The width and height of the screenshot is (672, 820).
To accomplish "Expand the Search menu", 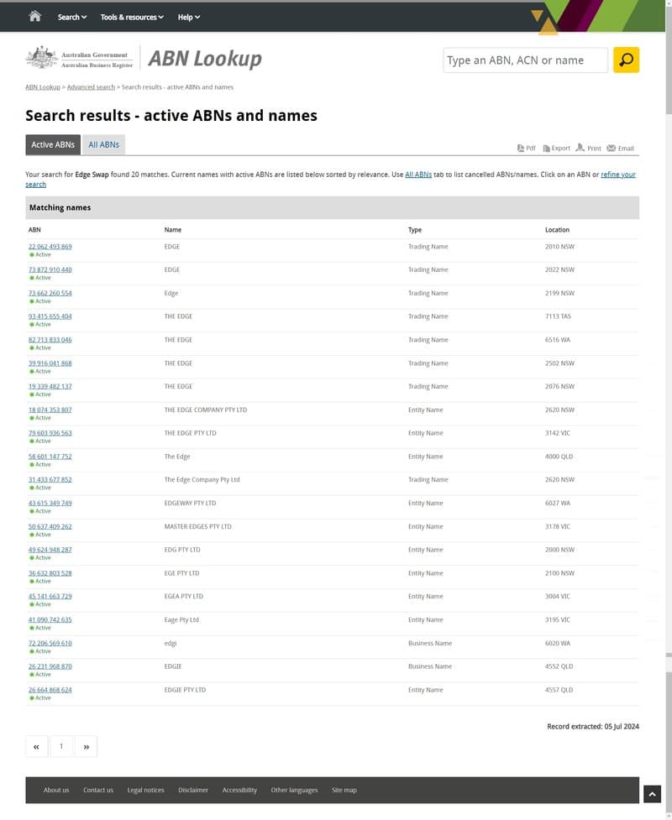I will click(72, 17).
